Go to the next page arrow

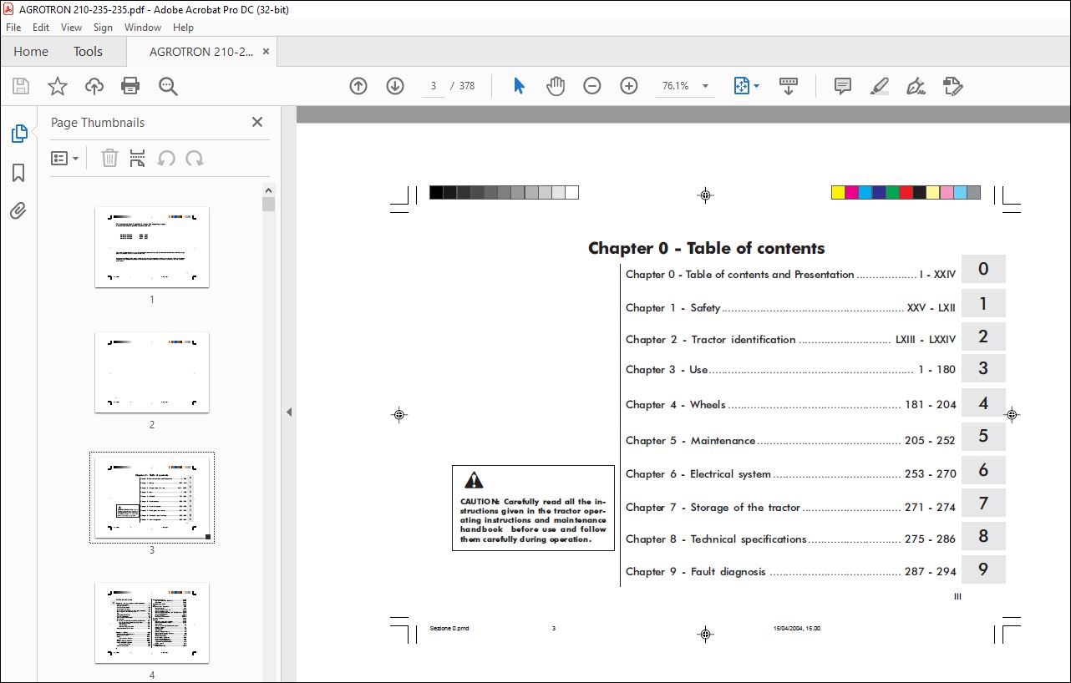(395, 86)
